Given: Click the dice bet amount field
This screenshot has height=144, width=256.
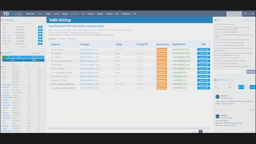Looking at the screenshot, I should 218,87.
